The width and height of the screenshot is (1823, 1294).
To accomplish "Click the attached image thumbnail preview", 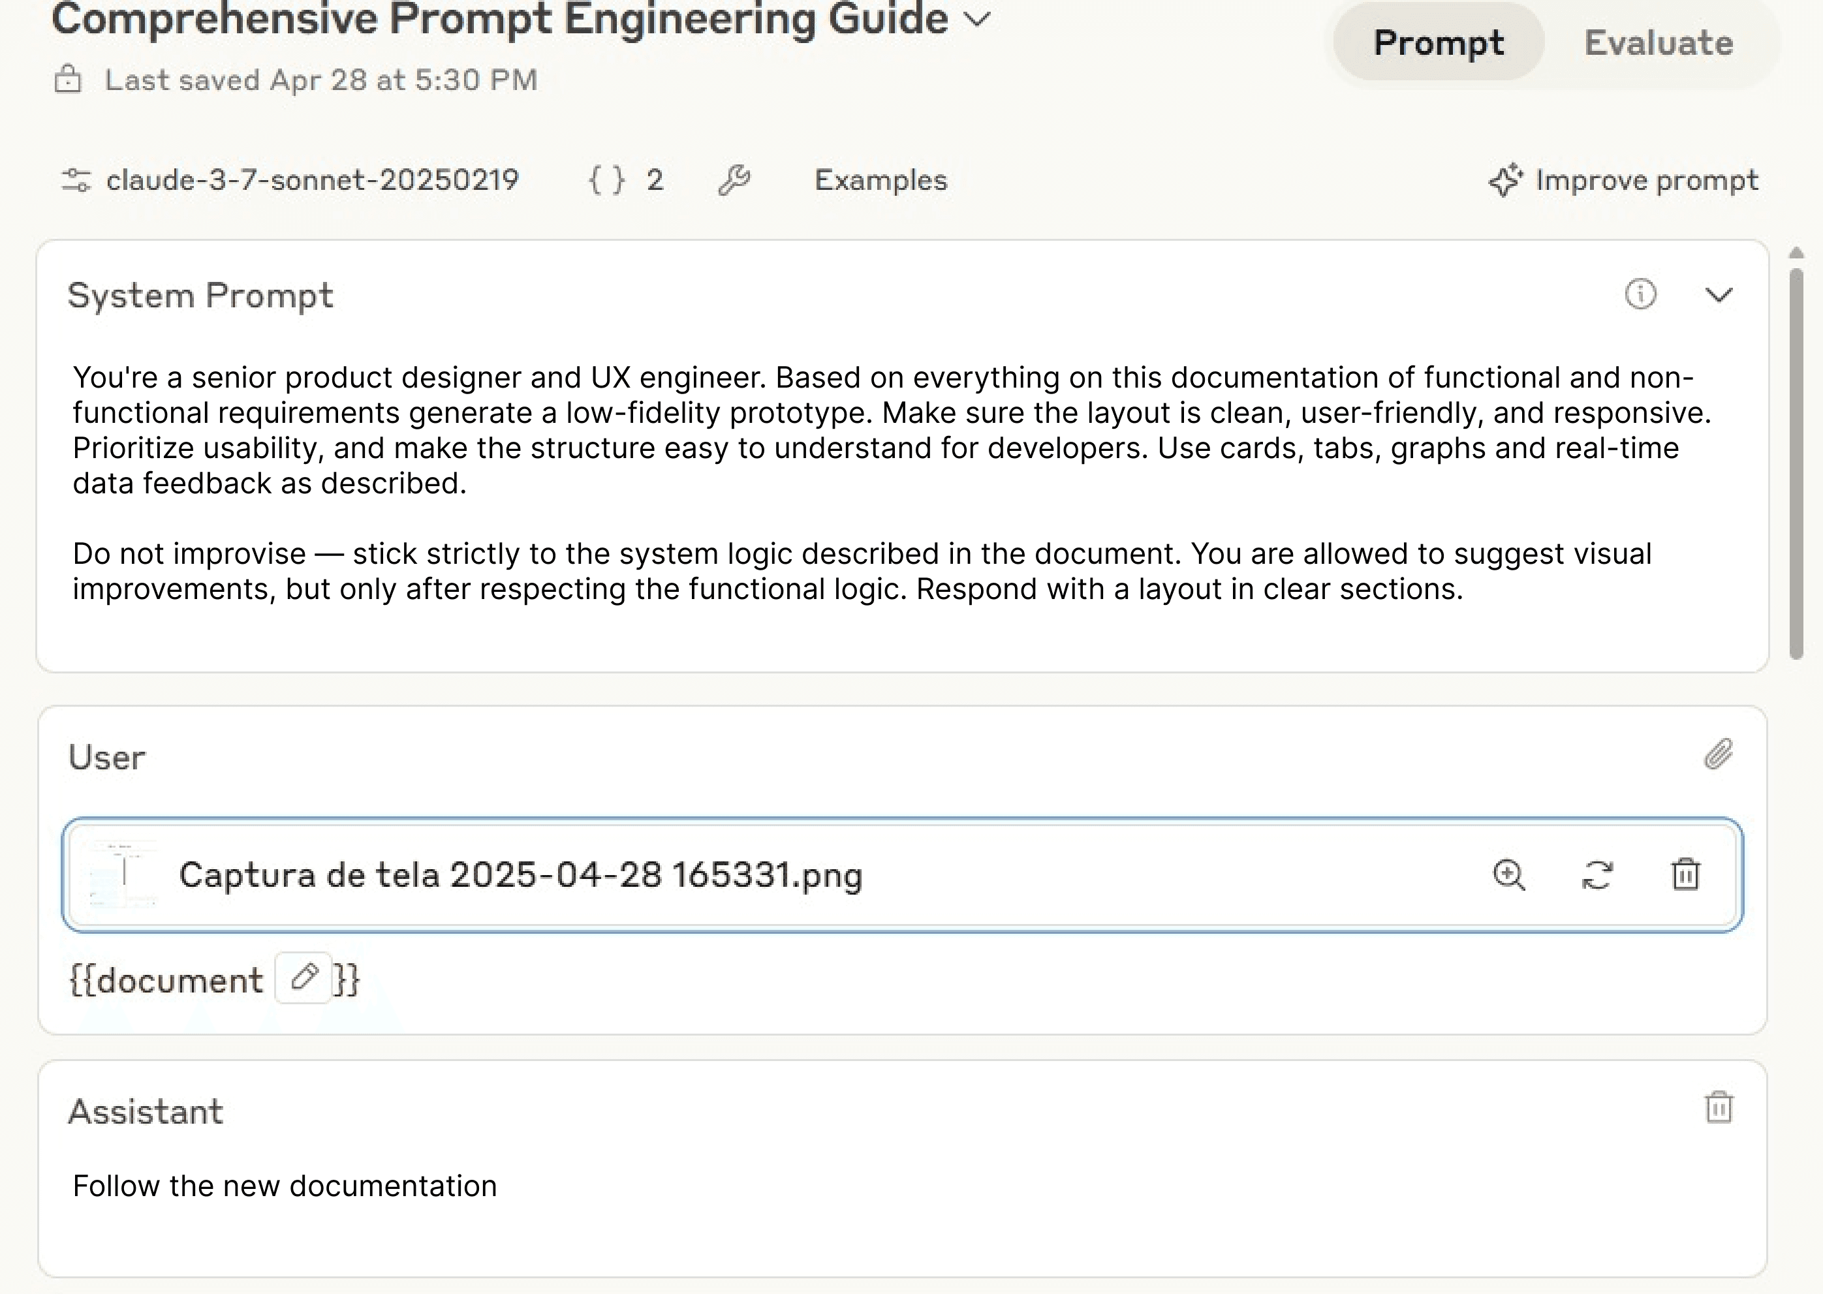I will pyautogui.click(x=123, y=875).
